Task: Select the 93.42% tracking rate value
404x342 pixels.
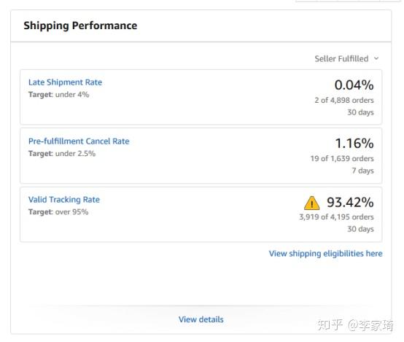Action: coord(350,202)
